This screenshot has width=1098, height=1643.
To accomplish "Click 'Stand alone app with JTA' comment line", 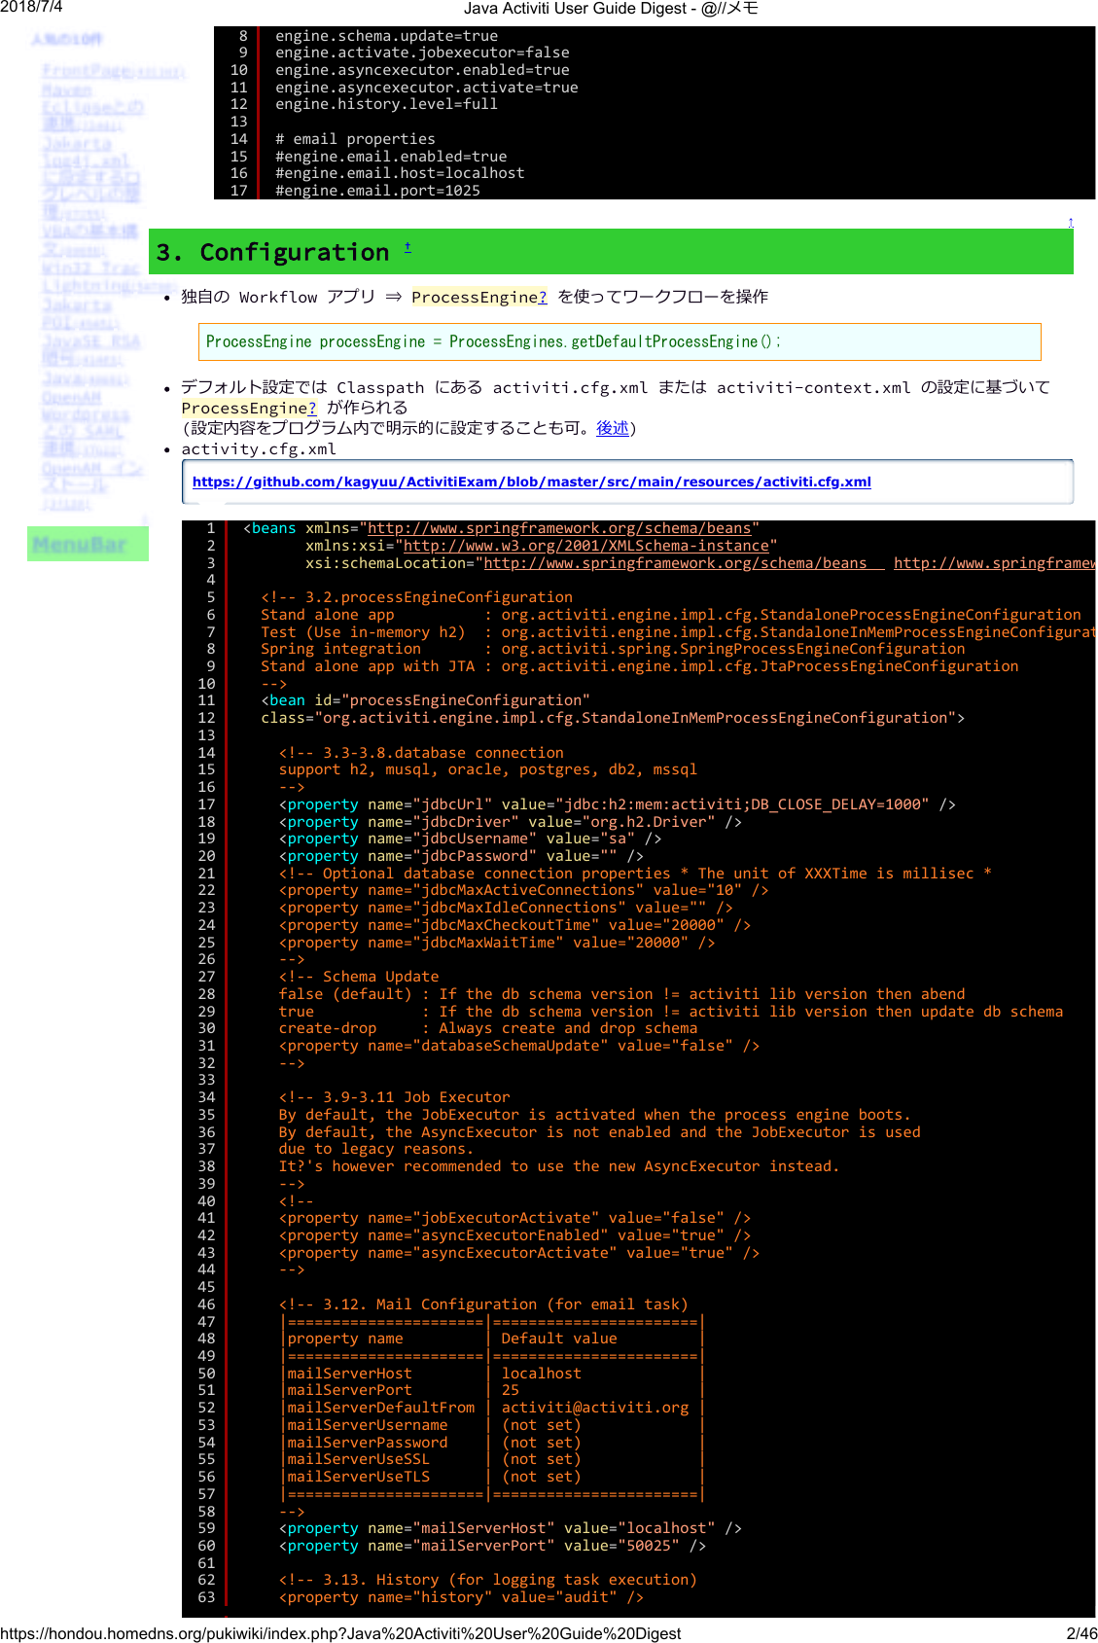I will click(x=640, y=666).
